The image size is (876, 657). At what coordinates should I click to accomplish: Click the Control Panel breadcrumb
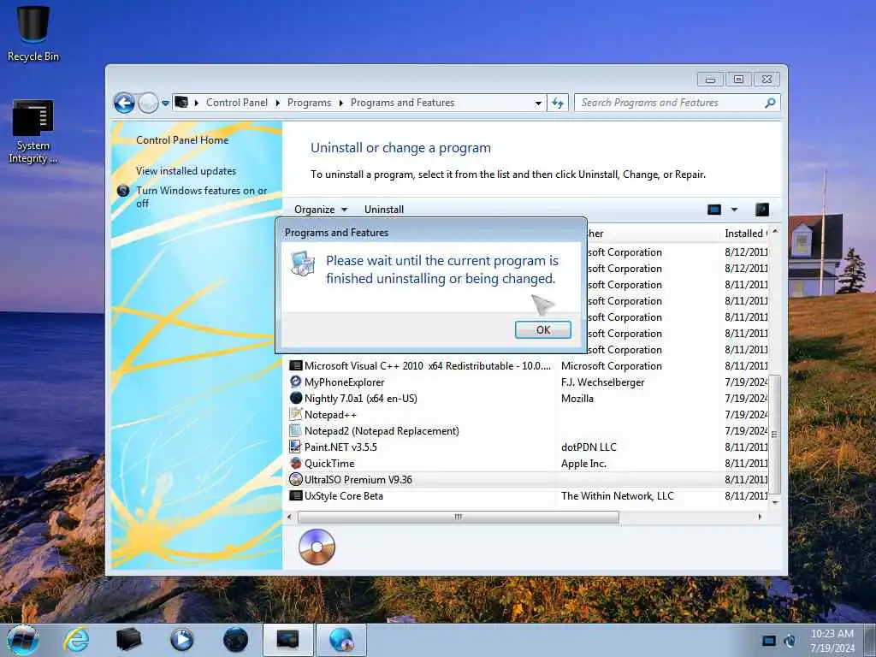[x=236, y=103]
